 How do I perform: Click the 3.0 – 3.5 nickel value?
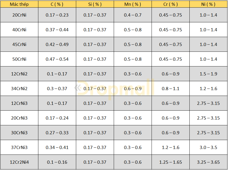208,147
